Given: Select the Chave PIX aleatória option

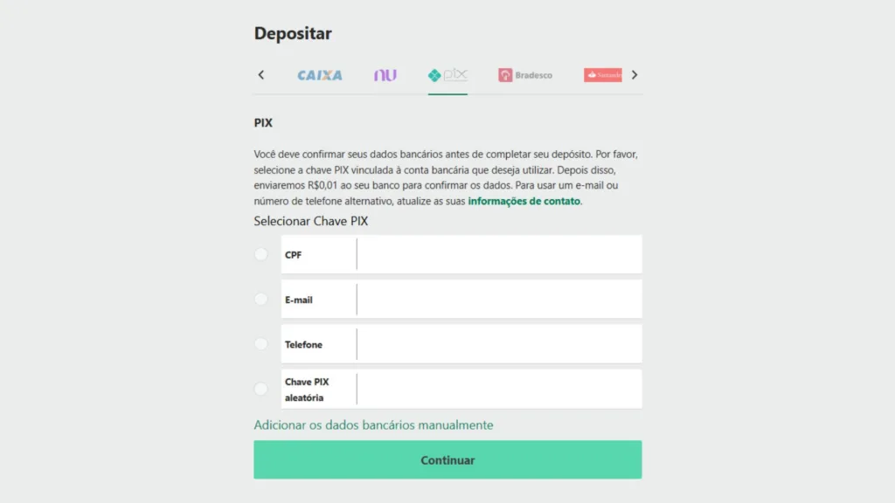Looking at the screenshot, I should (x=260, y=389).
